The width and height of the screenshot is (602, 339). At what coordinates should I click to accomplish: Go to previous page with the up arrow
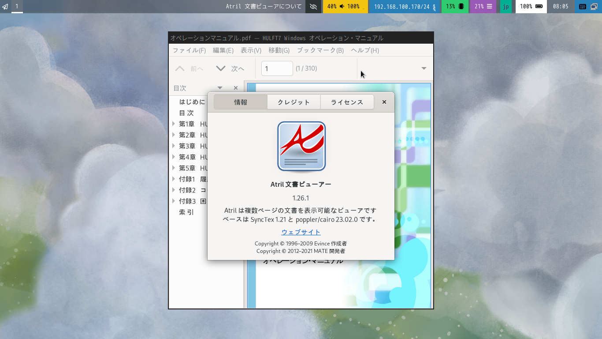[x=180, y=68]
